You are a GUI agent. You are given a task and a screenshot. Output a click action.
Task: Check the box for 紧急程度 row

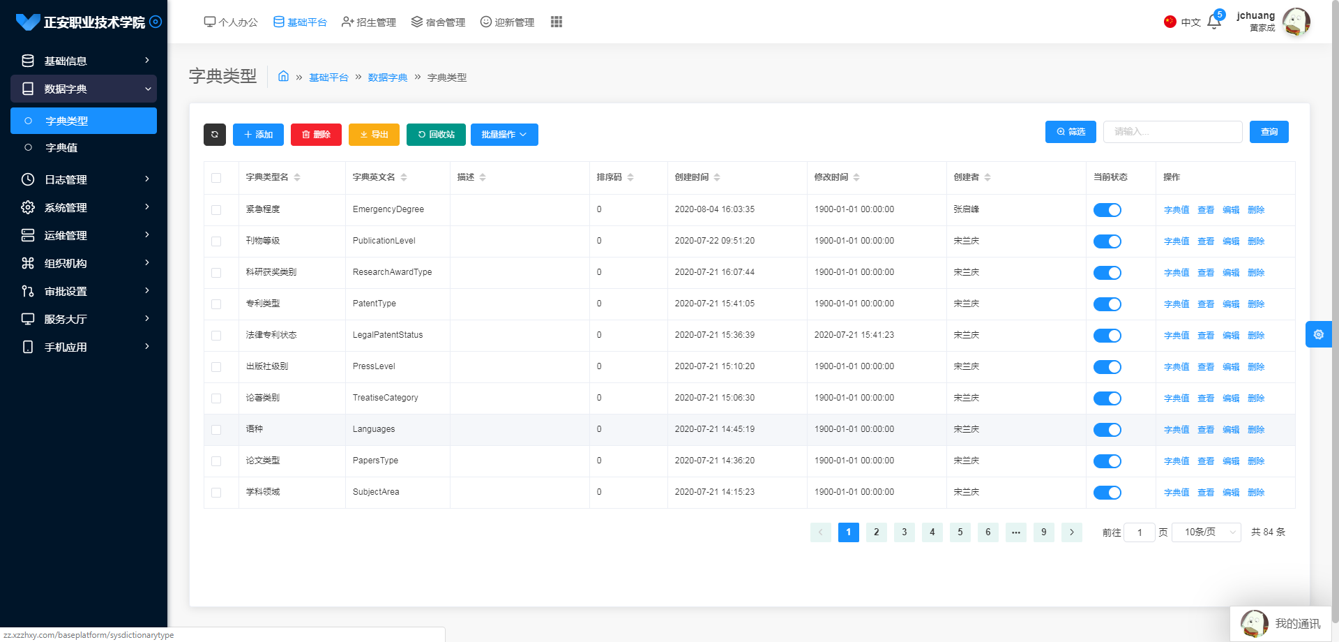pos(216,210)
